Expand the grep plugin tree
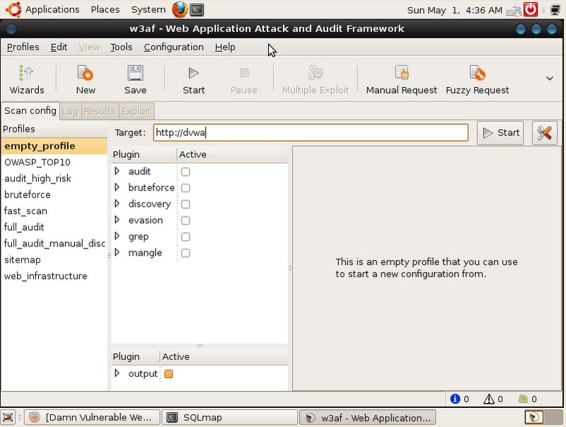Screen dimensions: 566x427 [x=117, y=237]
